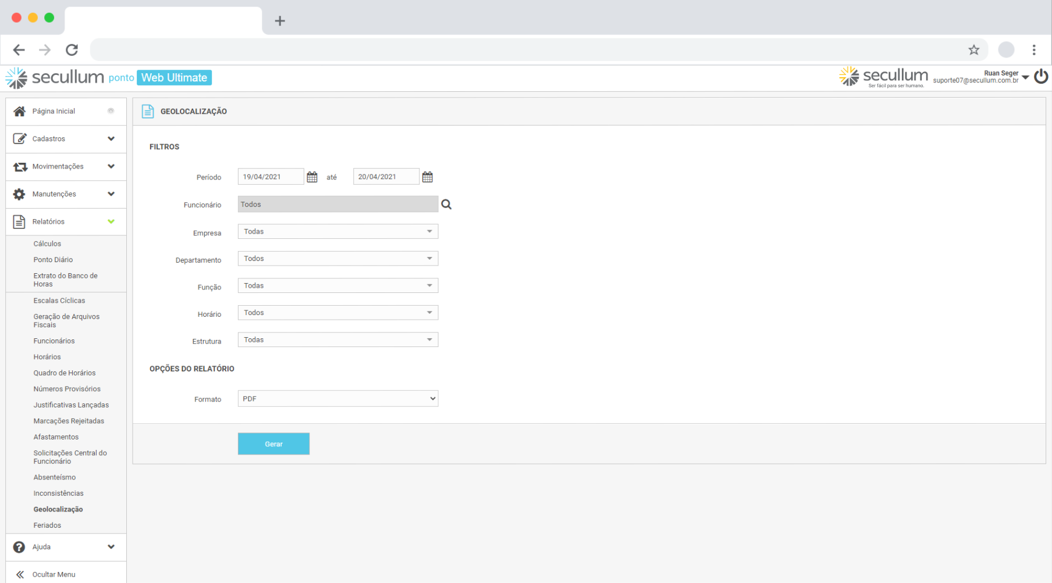Open the Ponto Diário report

53,260
